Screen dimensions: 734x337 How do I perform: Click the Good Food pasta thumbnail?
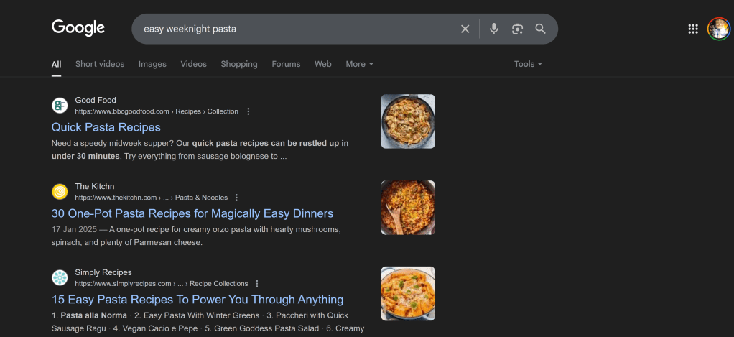(408, 121)
